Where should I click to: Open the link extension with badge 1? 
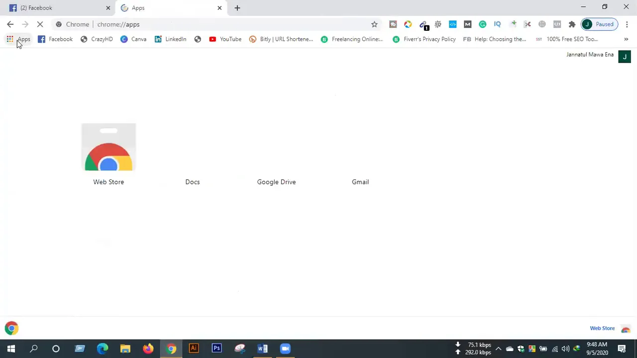point(424,25)
